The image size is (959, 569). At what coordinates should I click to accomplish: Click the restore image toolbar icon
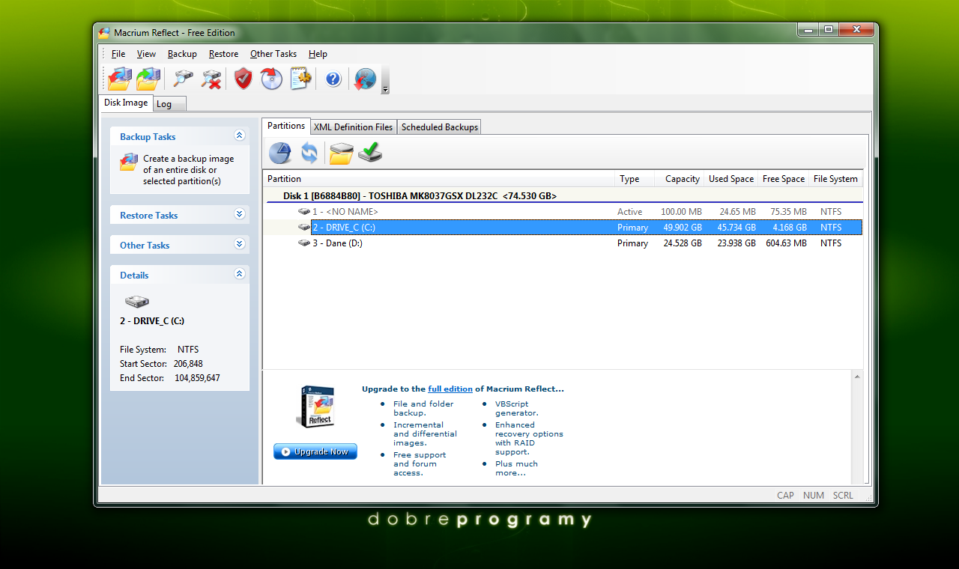[148, 78]
